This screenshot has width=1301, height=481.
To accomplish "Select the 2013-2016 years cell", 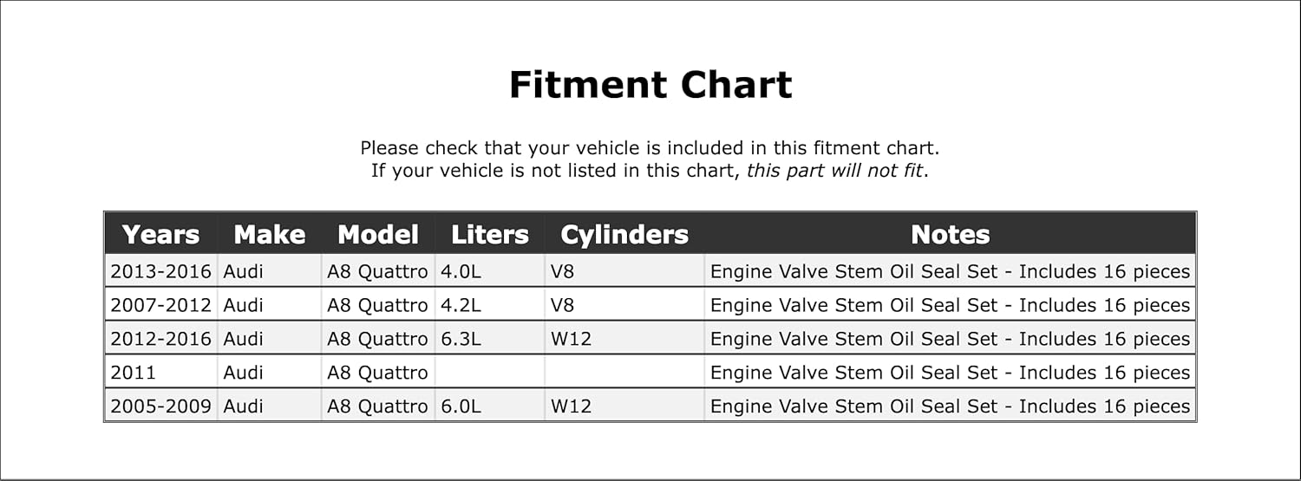I will [x=160, y=272].
